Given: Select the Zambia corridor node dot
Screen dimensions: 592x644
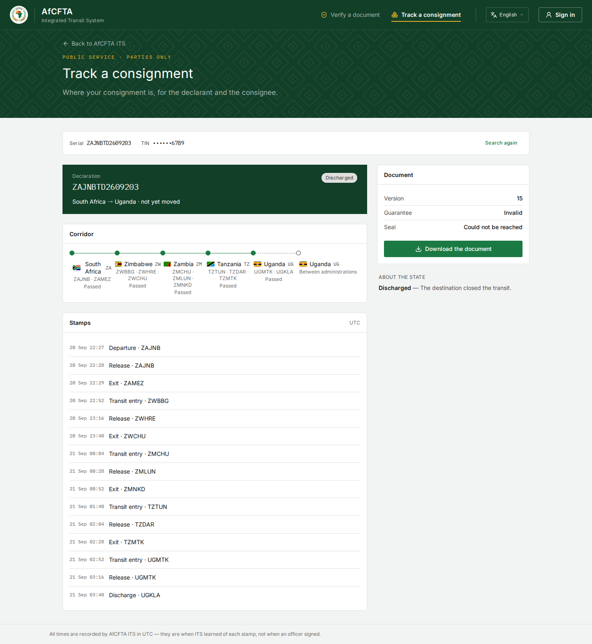Looking at the screenshot, I should pos(163,253).
